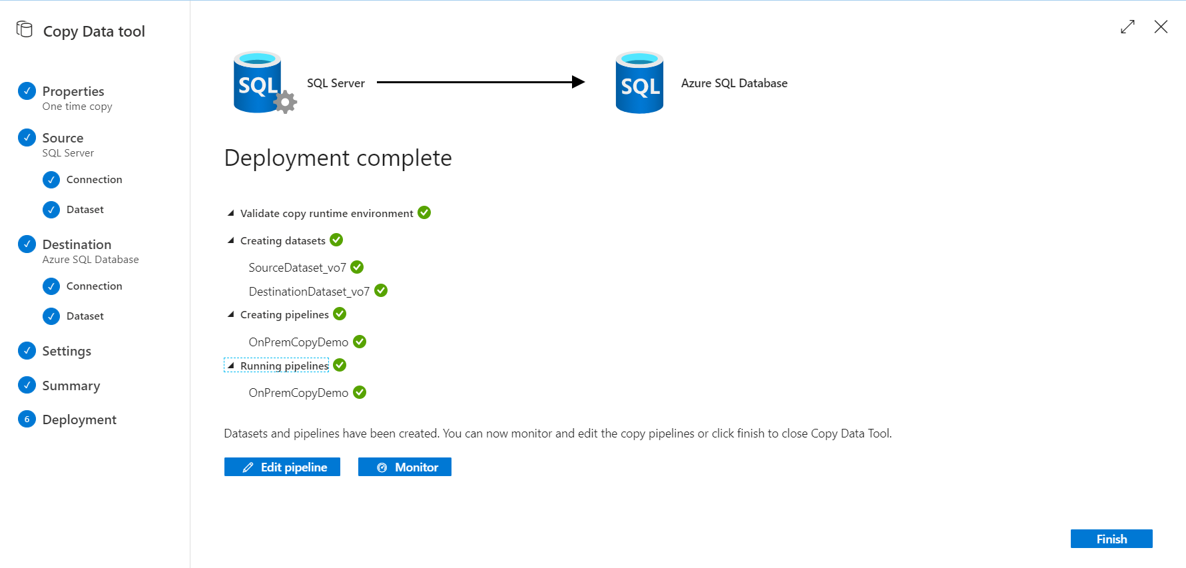Click green success icon beside Validate copy runtime environment
Image resolution: width=1186 pixels, height=568 pixels.
pos(424,212)
